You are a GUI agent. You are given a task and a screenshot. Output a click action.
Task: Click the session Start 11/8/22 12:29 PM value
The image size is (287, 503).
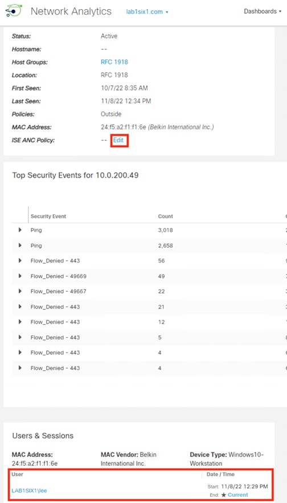(244, 486)
